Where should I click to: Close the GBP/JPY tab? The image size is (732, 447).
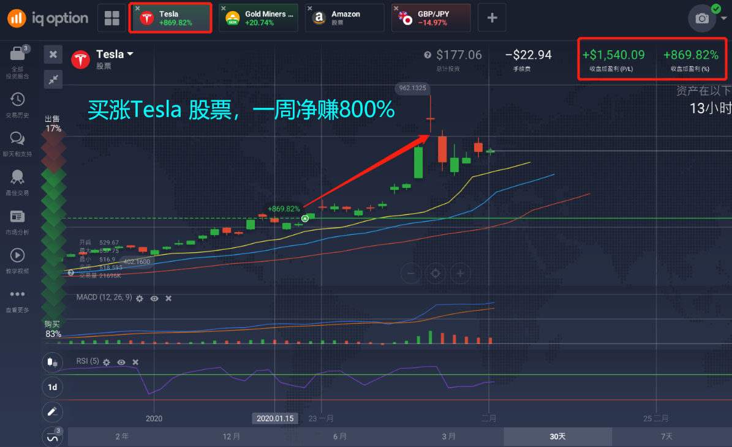click(396, 9)
